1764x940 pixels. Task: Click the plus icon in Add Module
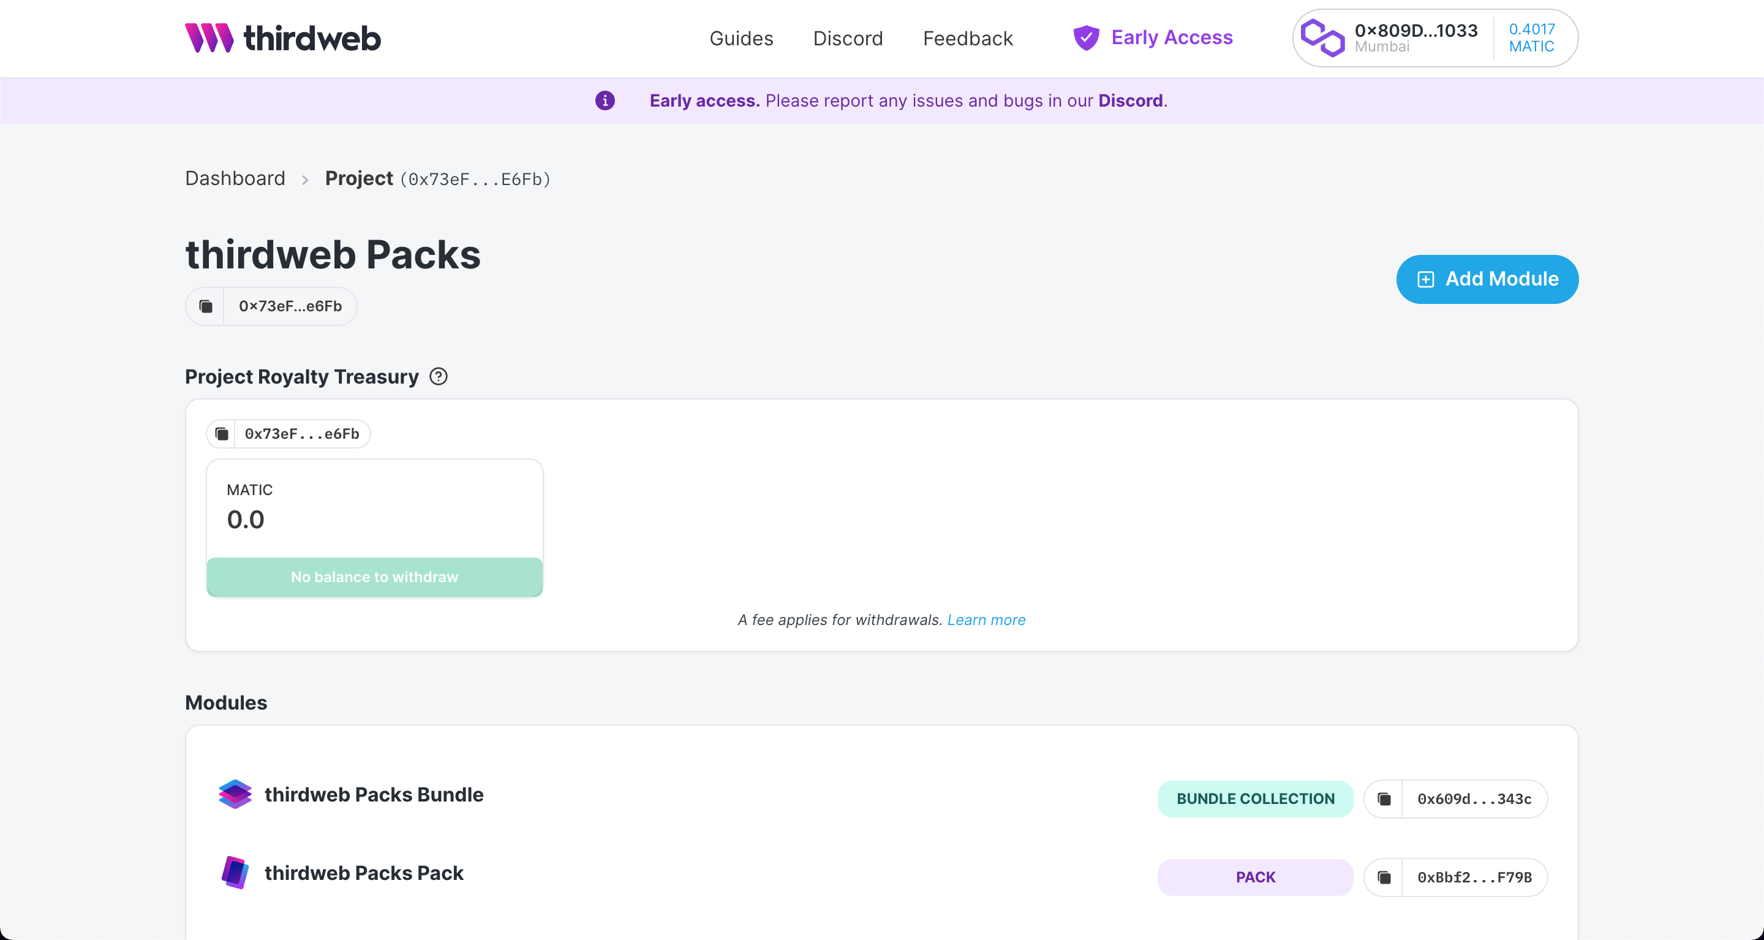tap(1425, 279)
